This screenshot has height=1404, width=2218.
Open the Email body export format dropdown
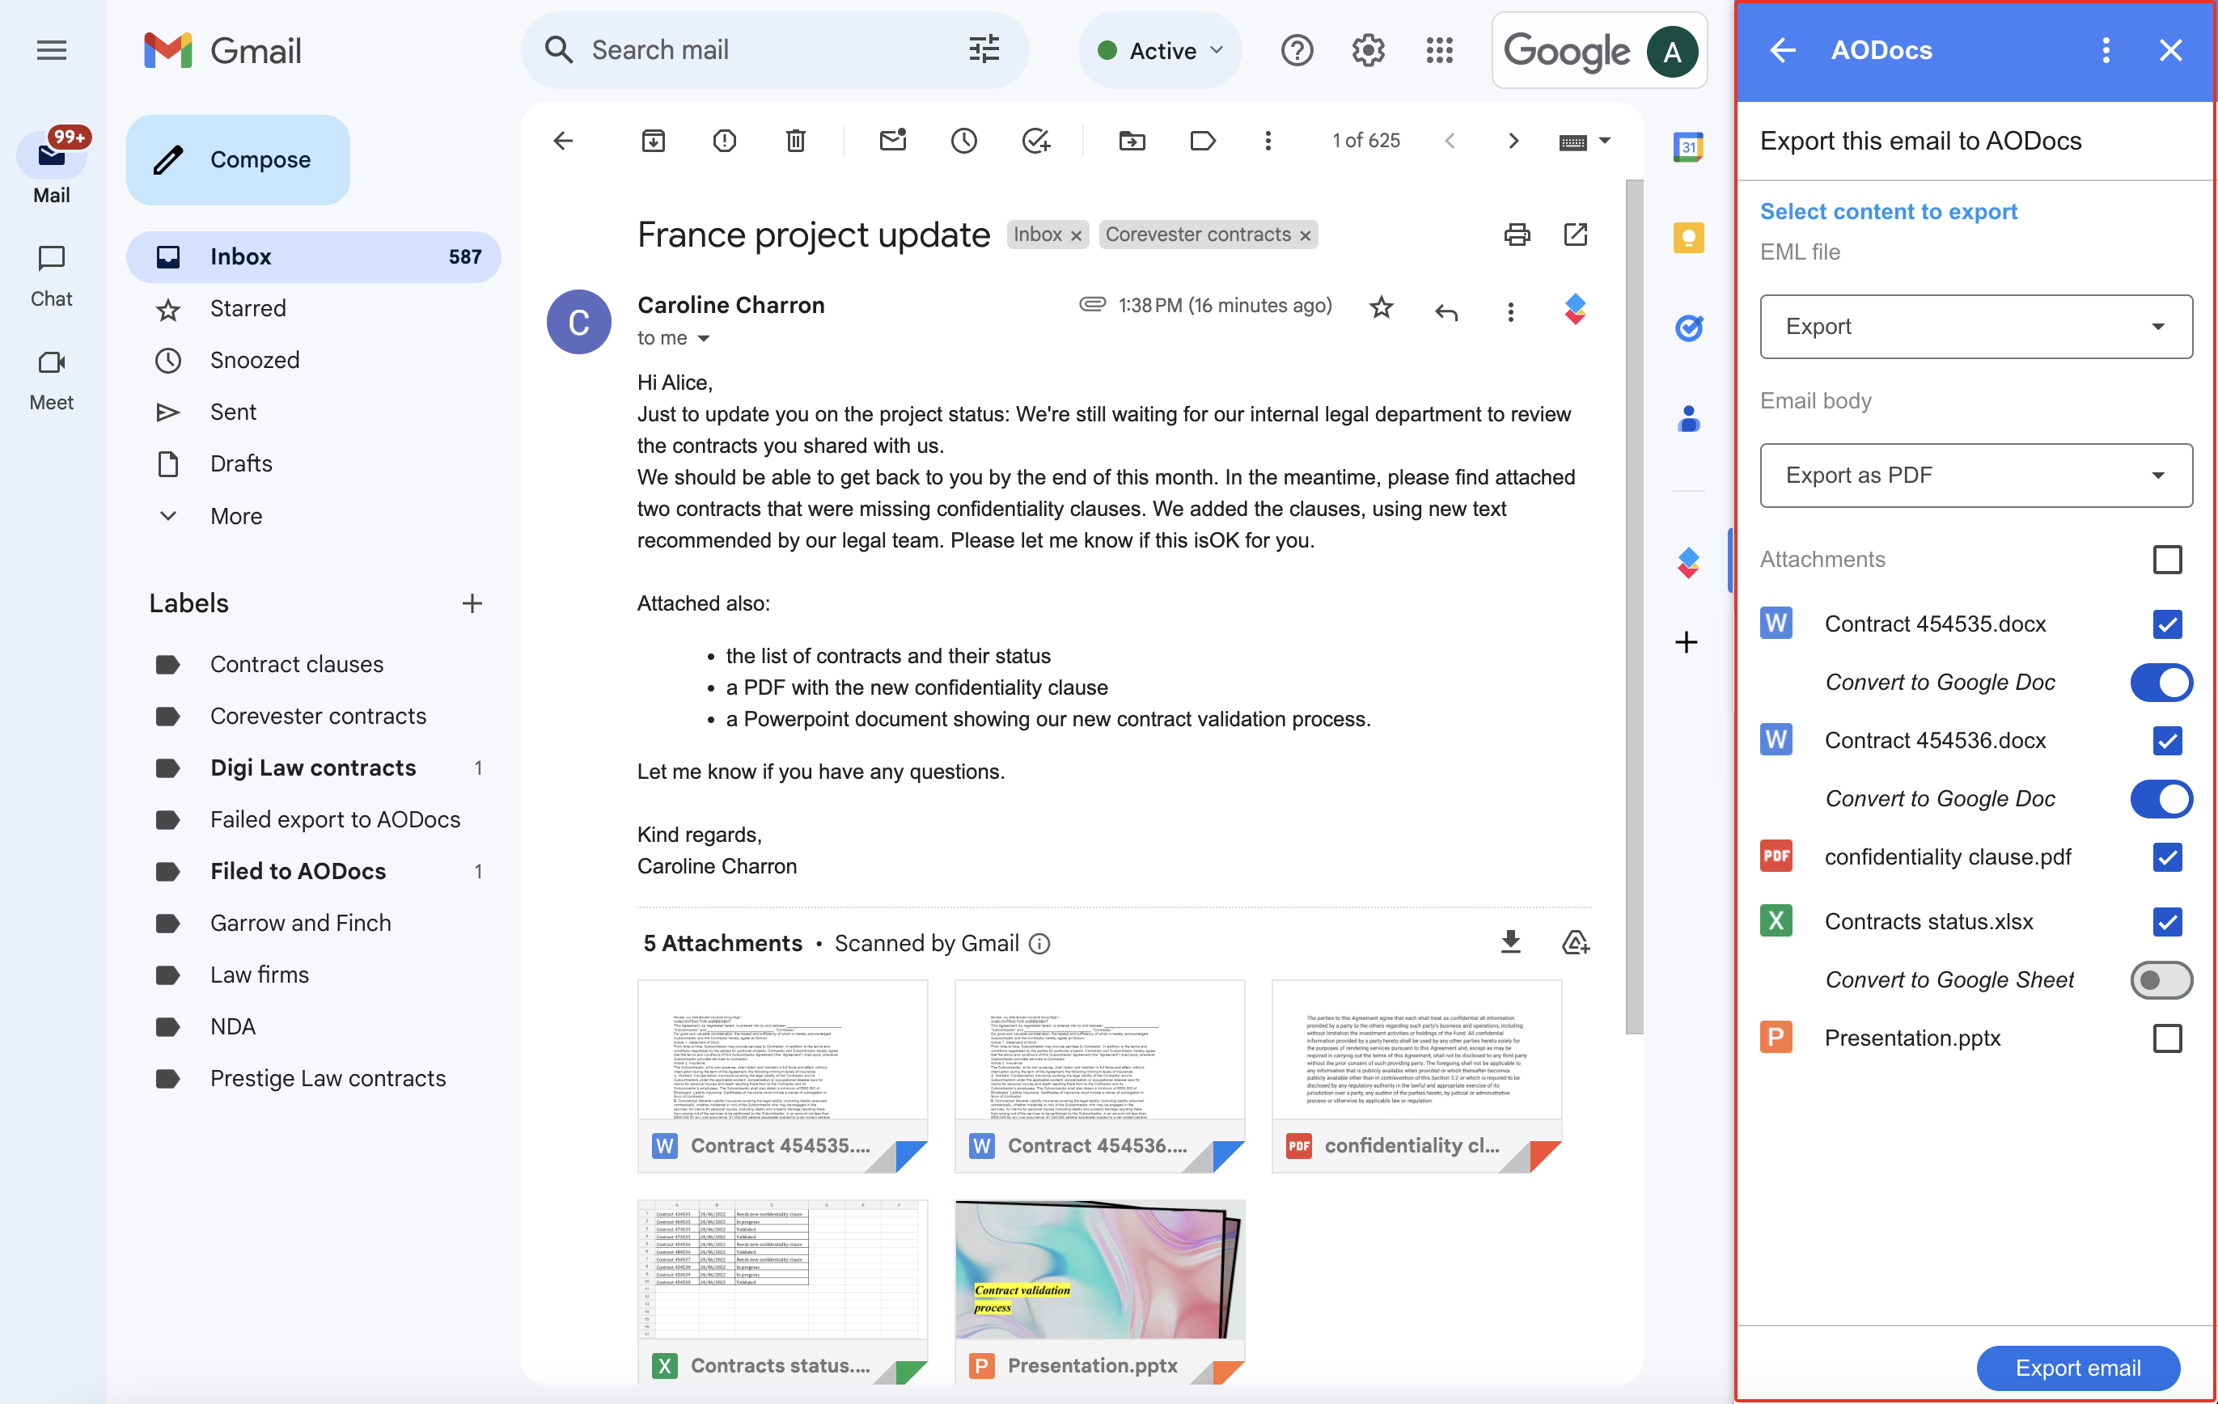click(1975, 475)
